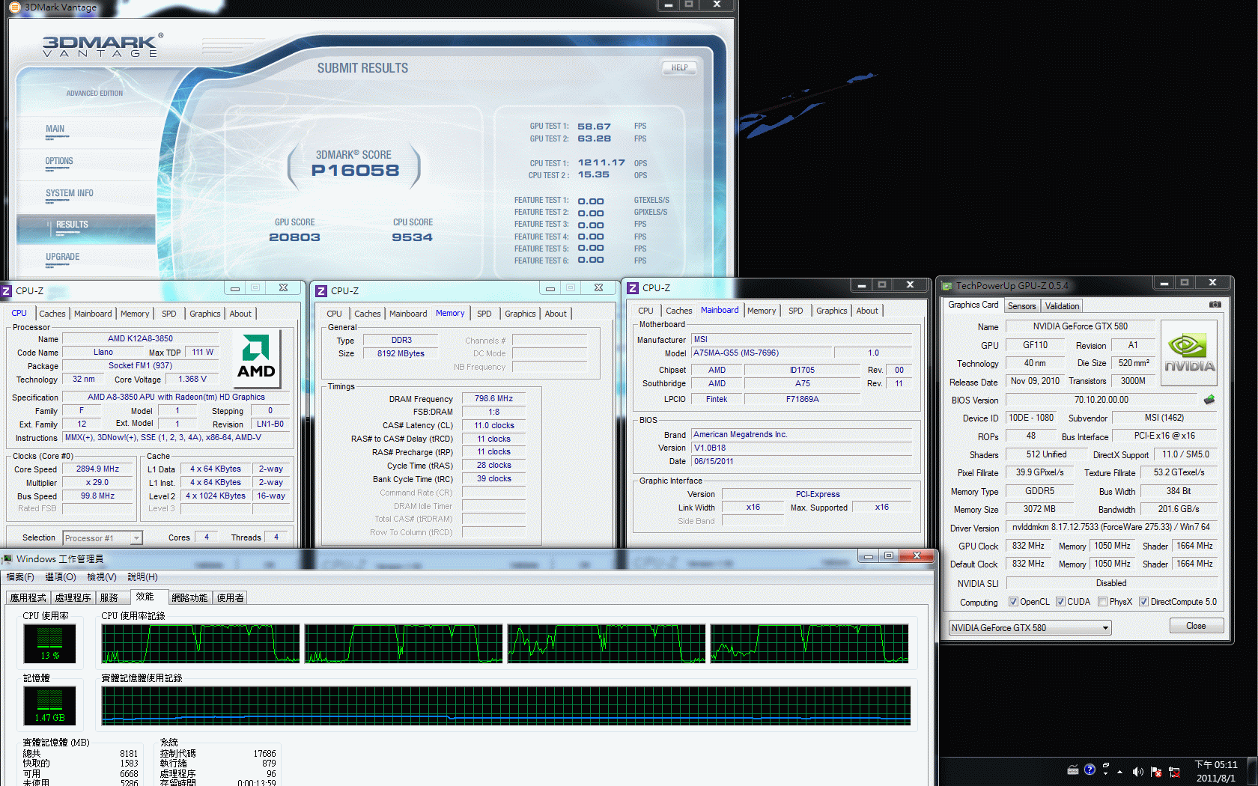Open UPGRADE in the 3DMark Vantage sidebar
Screen dimensions: 1258x786
coord(62,257)
